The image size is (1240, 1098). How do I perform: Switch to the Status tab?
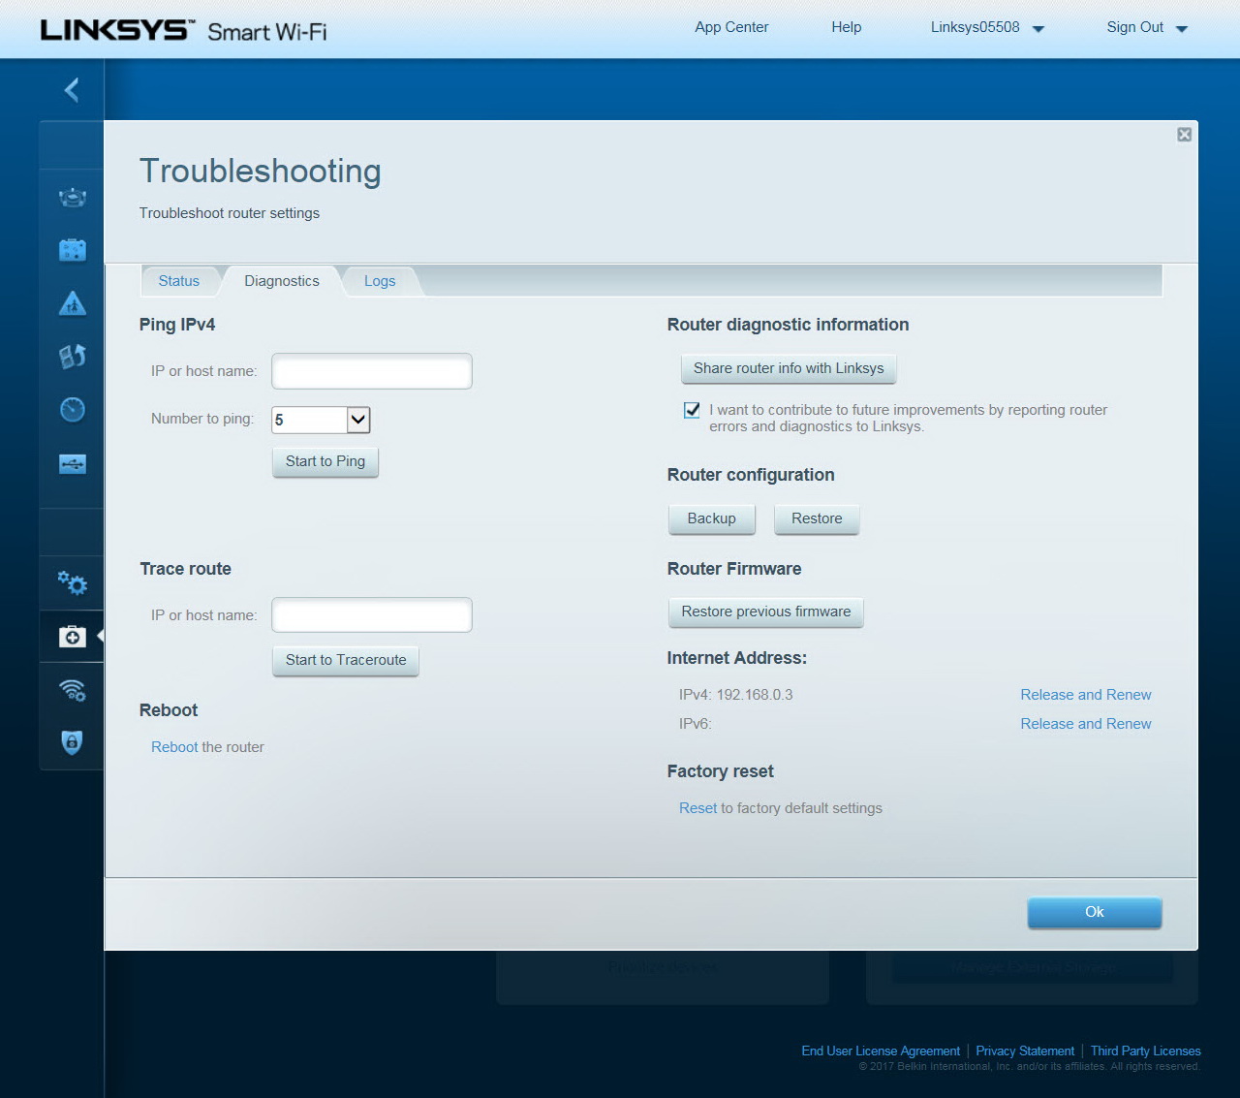pyautogui.click(x=179, y=281)
